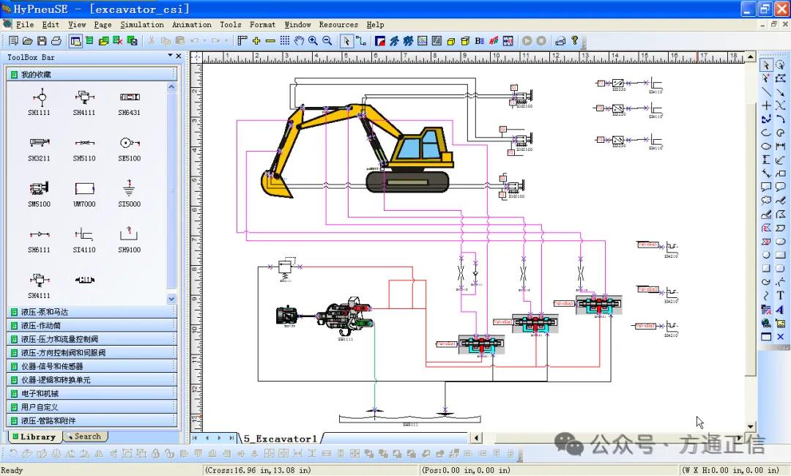The image size is (791, 476).
Task: Select the SH3211 cylinder component
Action: coord(40,149)
